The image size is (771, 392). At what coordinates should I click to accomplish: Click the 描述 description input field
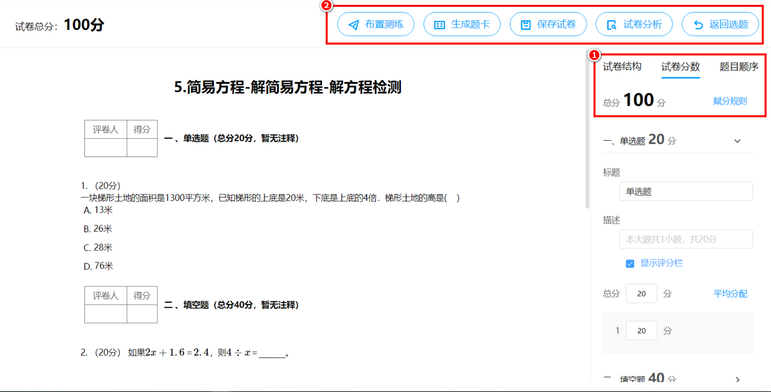pos(685,239)
